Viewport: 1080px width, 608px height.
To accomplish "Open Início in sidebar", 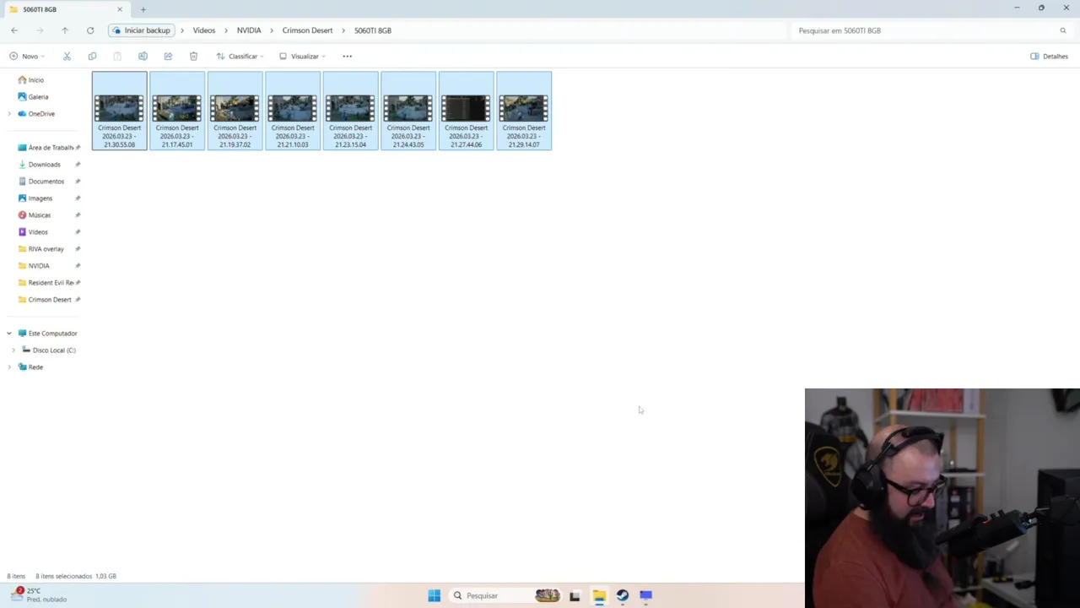I will pos(35,80).
